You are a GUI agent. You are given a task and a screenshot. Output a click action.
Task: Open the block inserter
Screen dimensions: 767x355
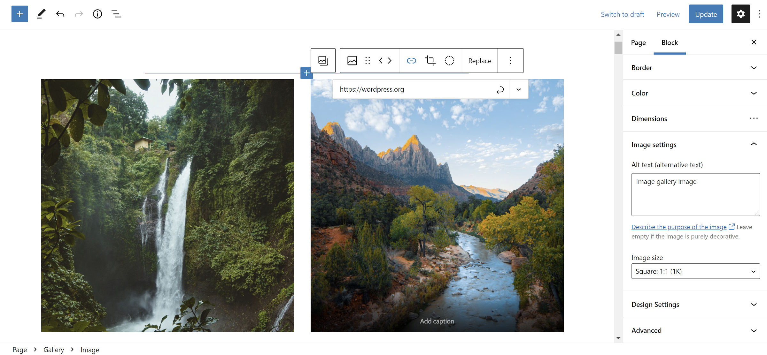click(19, 14)
